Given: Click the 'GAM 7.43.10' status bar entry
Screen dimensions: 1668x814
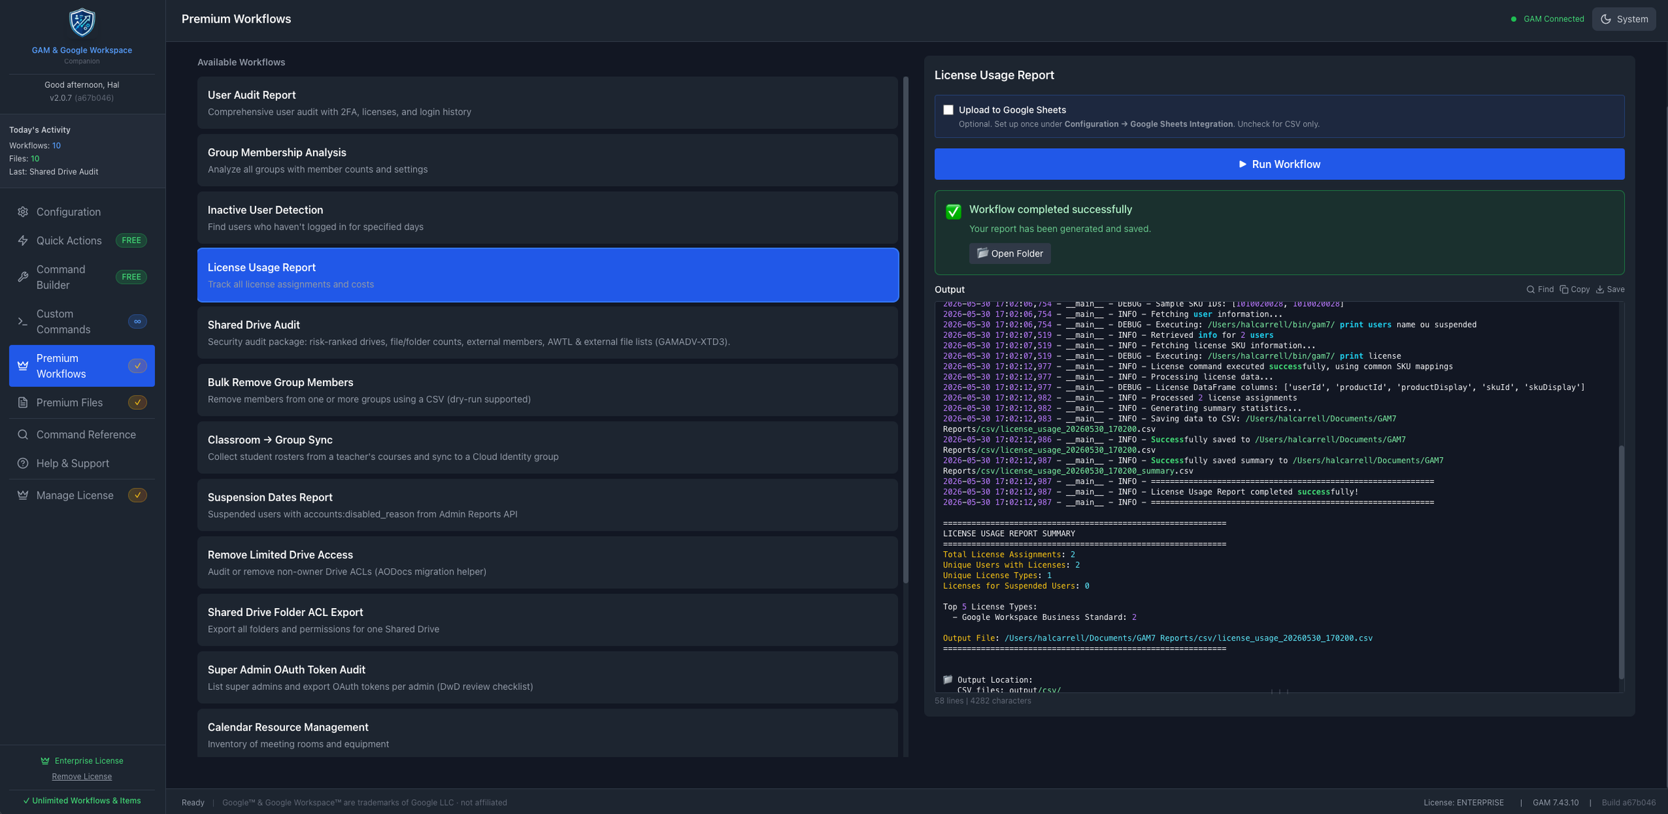Looking at the screenshot, I should tap(1555, 803).
